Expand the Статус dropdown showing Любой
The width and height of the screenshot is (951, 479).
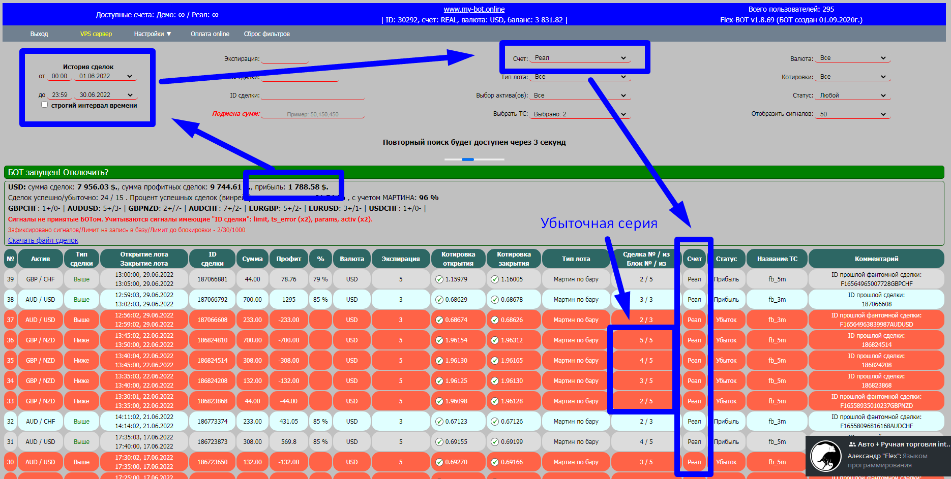pos(853,95)
